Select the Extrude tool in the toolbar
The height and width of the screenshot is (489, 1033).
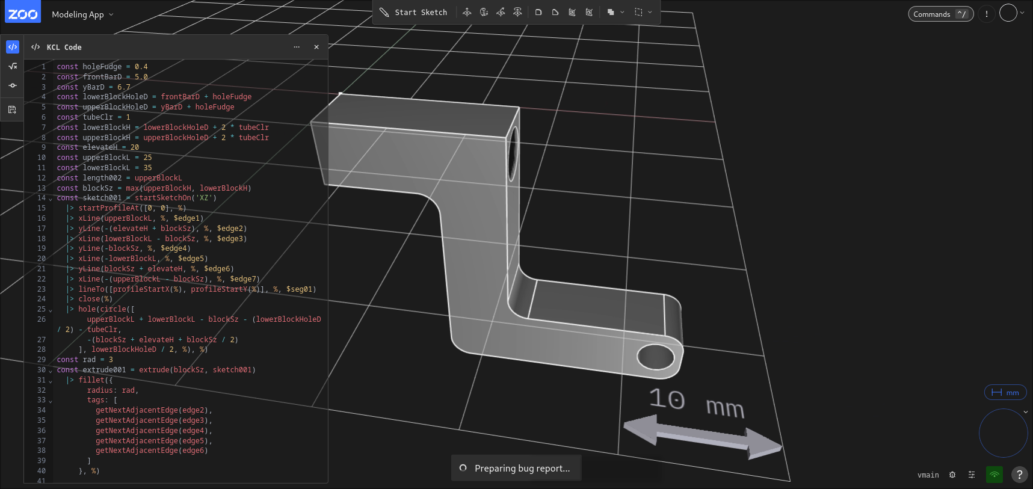(x=467, y=12)
